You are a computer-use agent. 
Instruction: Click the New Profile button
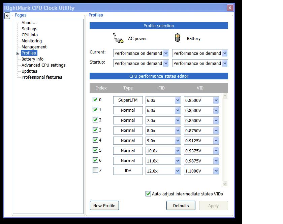coord(104,206)
